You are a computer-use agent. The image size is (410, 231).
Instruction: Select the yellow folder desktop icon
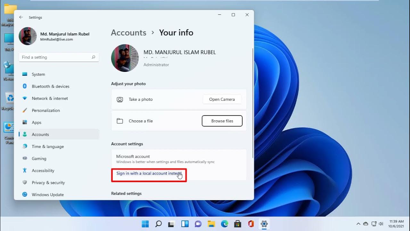pos(9,15)
